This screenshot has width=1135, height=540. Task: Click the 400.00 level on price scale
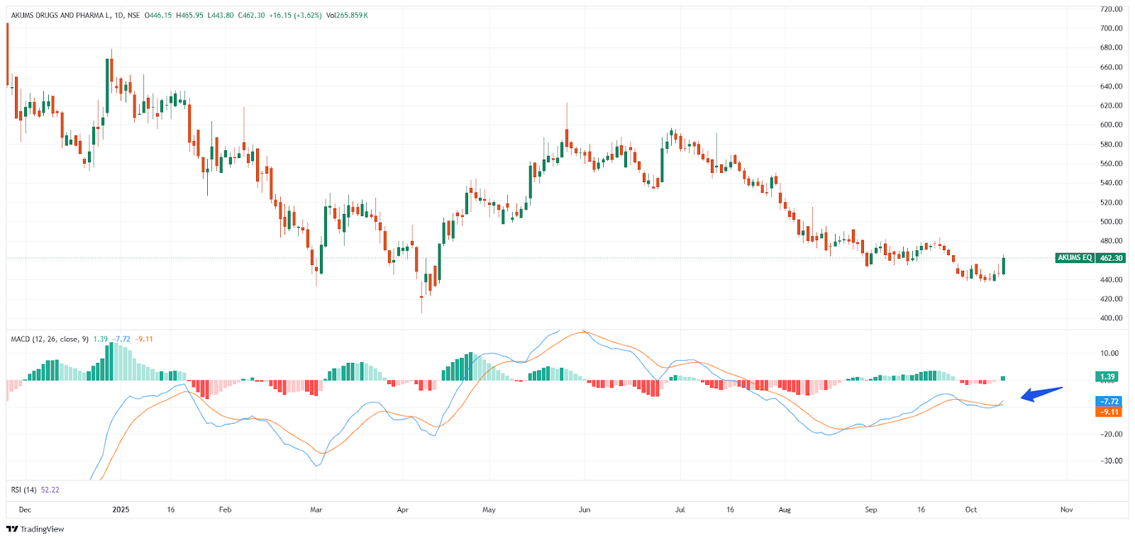click(1111, 318)
